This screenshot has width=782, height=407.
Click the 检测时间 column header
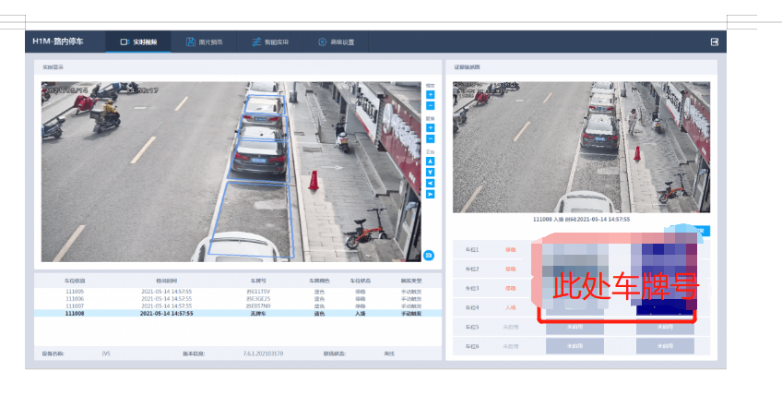[x=167, y=281]
